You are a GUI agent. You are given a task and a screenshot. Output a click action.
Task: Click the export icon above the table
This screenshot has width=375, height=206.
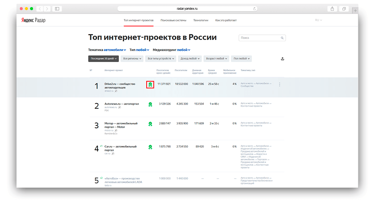coord(282,59)
